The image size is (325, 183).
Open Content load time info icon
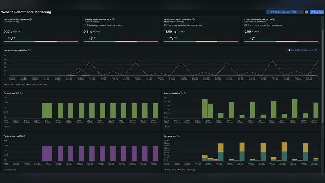(185, 93)
